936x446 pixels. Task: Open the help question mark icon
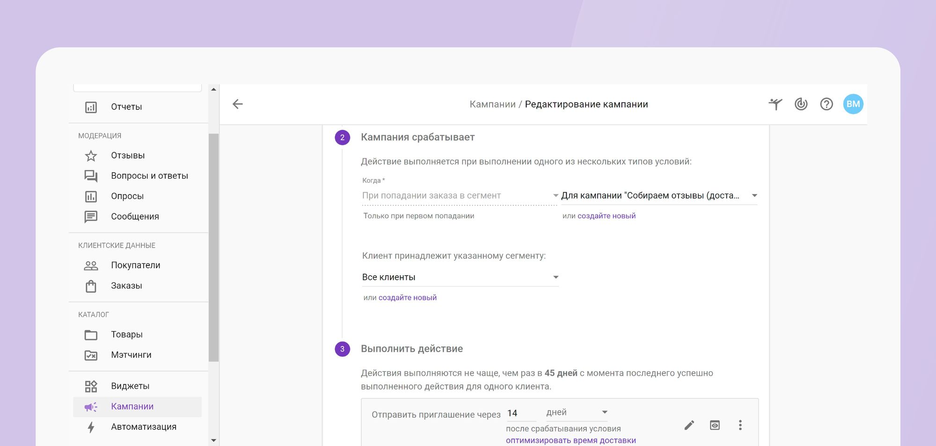pos(826,104)
